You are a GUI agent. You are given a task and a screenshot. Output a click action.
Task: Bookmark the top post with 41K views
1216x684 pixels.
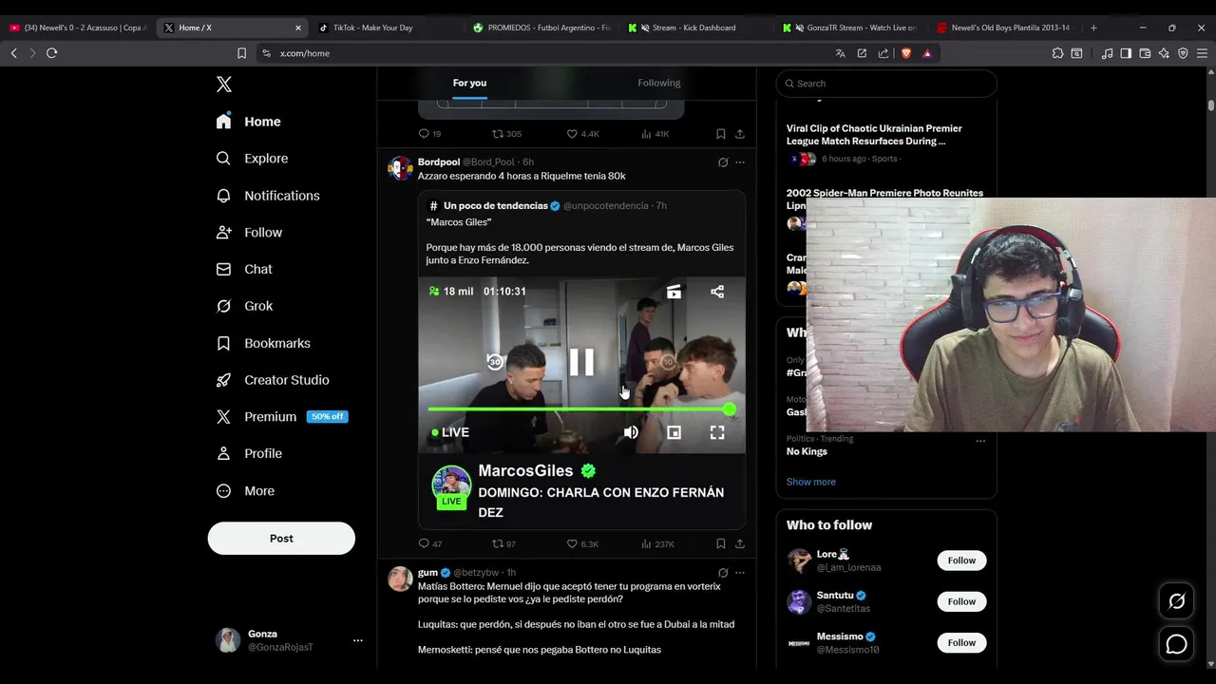click(721, 134)
